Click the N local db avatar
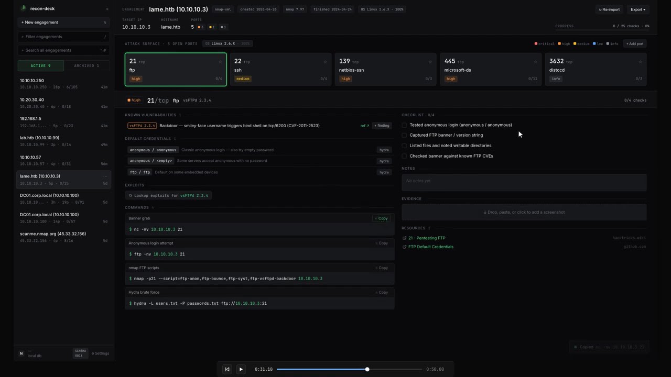This screenshot has width=671, height=377. click(21, 353)
